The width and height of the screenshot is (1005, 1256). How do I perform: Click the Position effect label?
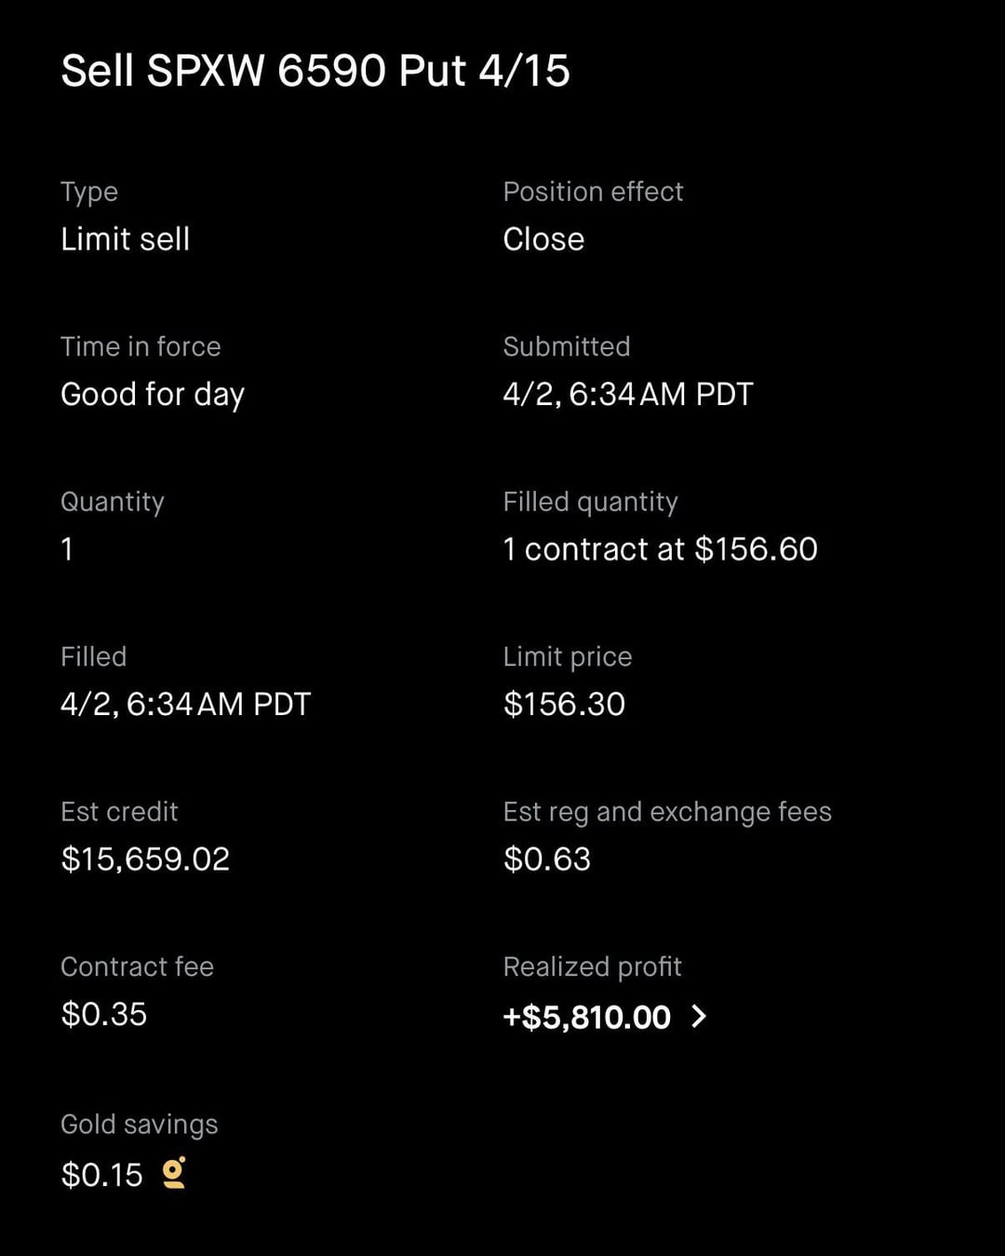coord(593,192)
